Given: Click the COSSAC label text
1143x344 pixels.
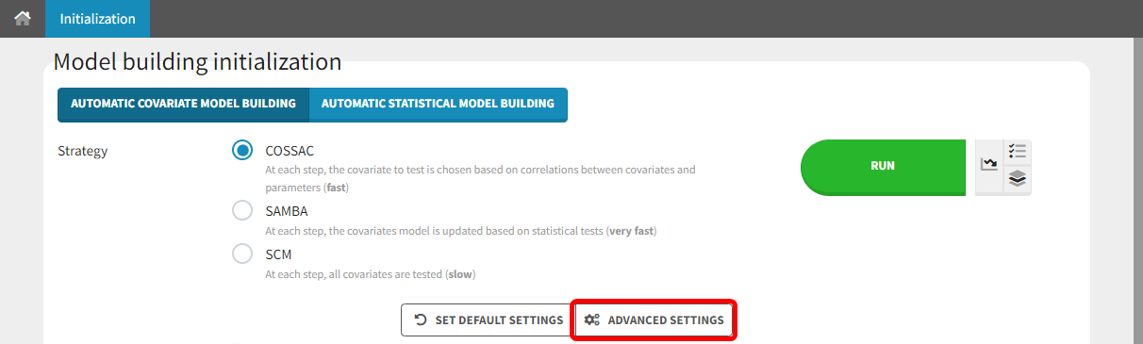Looking at the screenshot, I should pyautogui.click(x=290, y=151).
